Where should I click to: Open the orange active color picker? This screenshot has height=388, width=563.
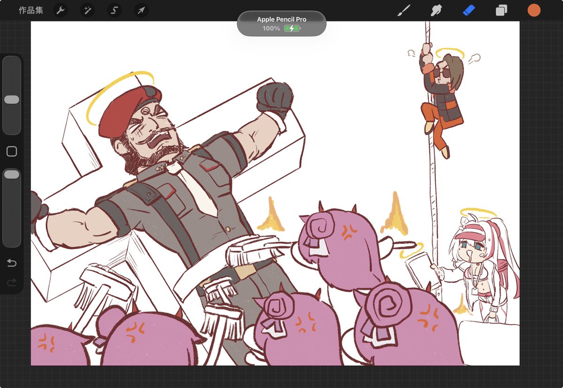(x=534, y=10)
